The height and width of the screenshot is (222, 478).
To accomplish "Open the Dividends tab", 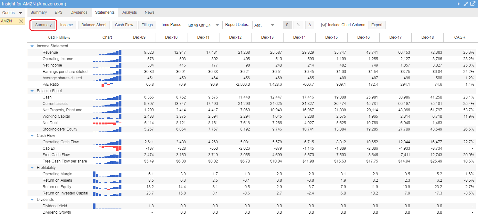I will (x=79, y=12).
